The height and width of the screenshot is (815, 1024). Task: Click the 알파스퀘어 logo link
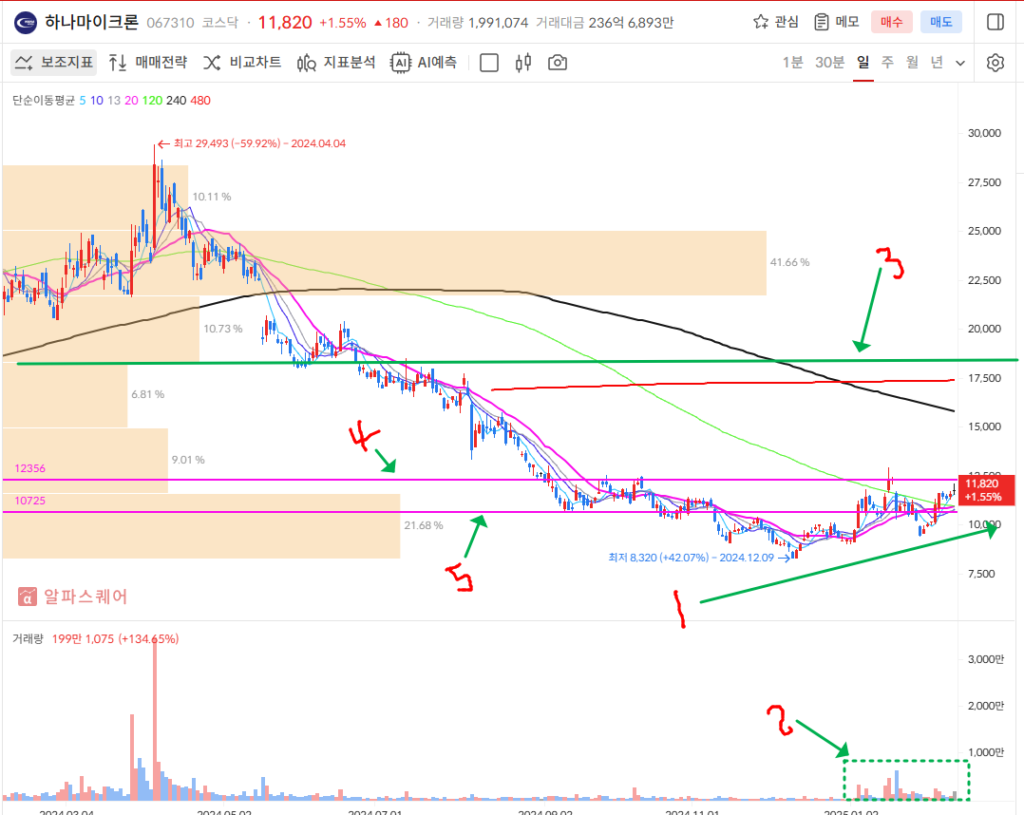coord(72,597)
